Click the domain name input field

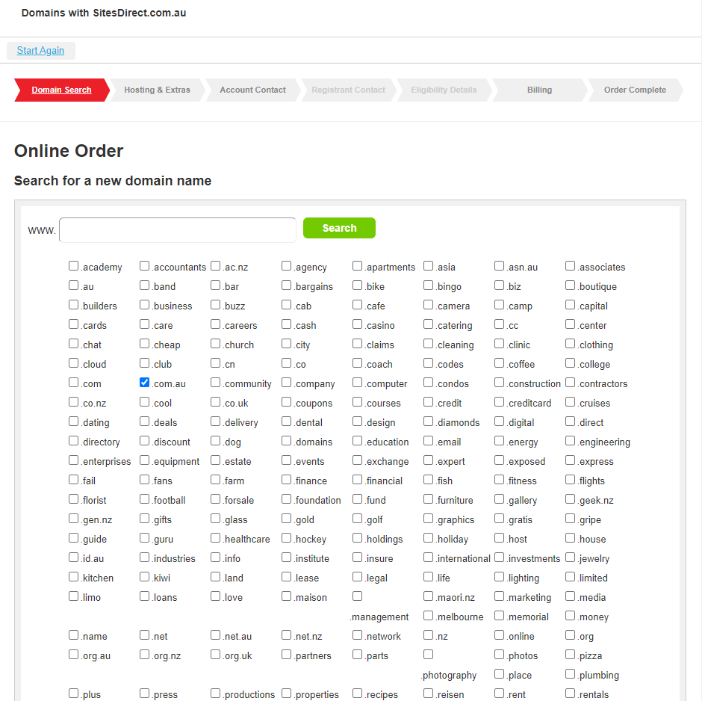(178, 230)
